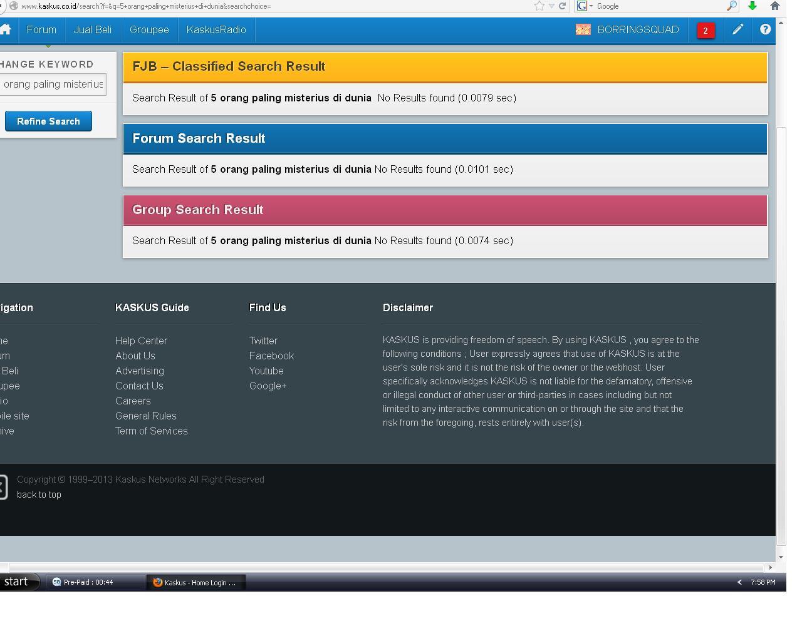Open the About Us link

(135, 356)
